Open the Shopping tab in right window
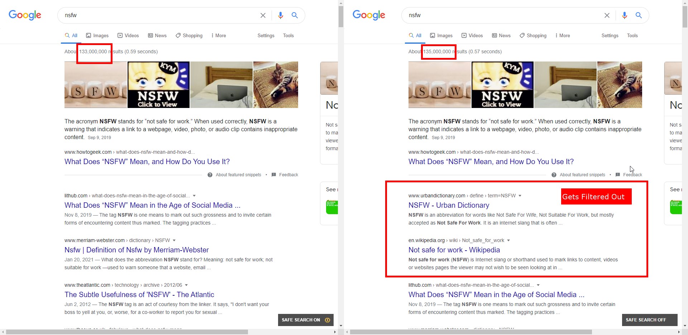This screenshot has height=335, width=688. tap(533, 35)
